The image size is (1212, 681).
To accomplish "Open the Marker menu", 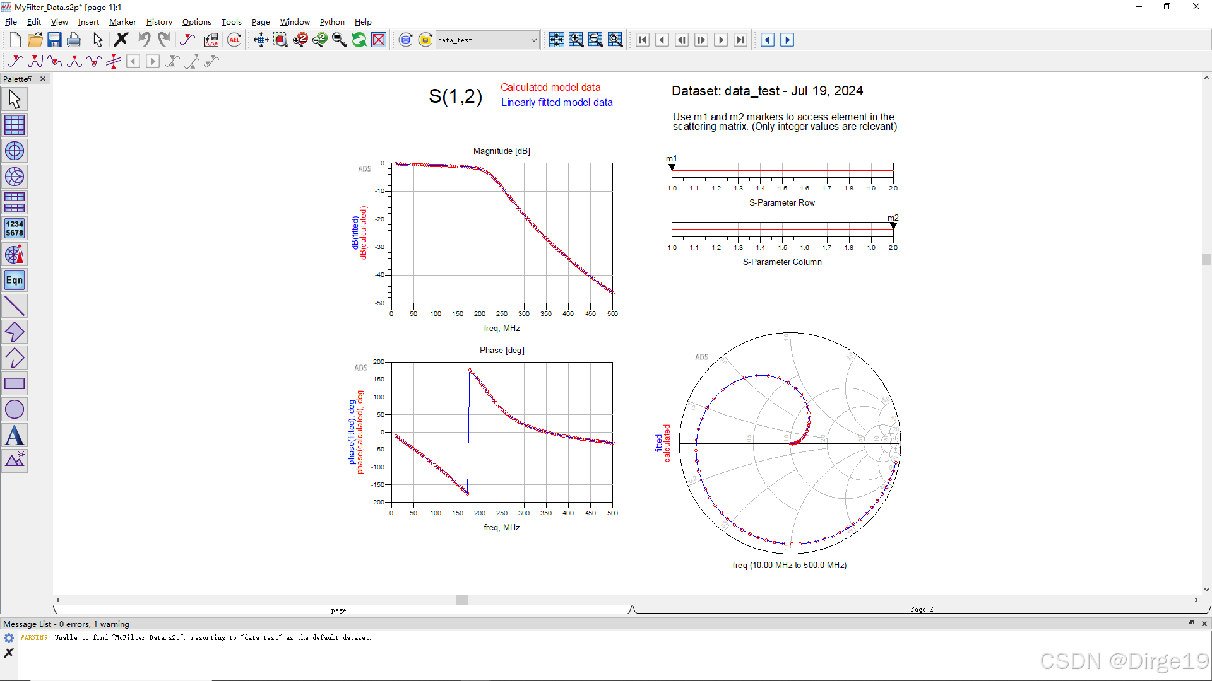I will 122,21.
